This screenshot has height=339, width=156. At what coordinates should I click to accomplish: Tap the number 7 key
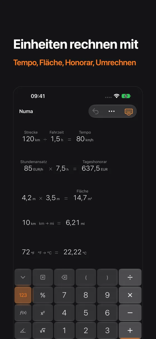pyautogui.click(x=64, y=295)
